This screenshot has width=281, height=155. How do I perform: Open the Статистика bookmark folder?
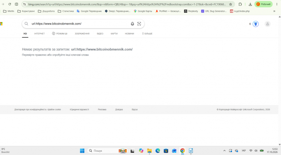tap(66, 11)
